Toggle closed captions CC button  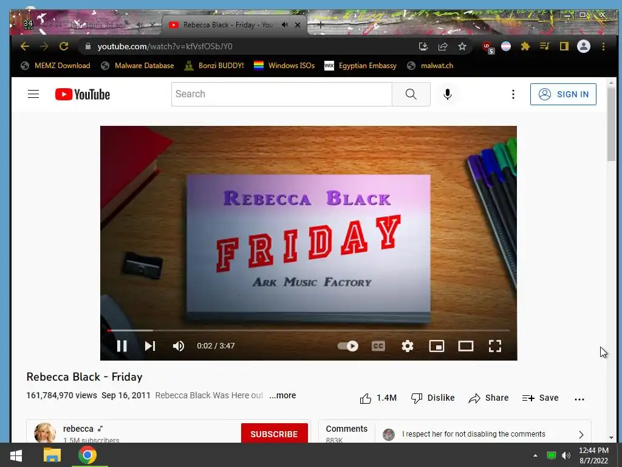coord(378,346)
